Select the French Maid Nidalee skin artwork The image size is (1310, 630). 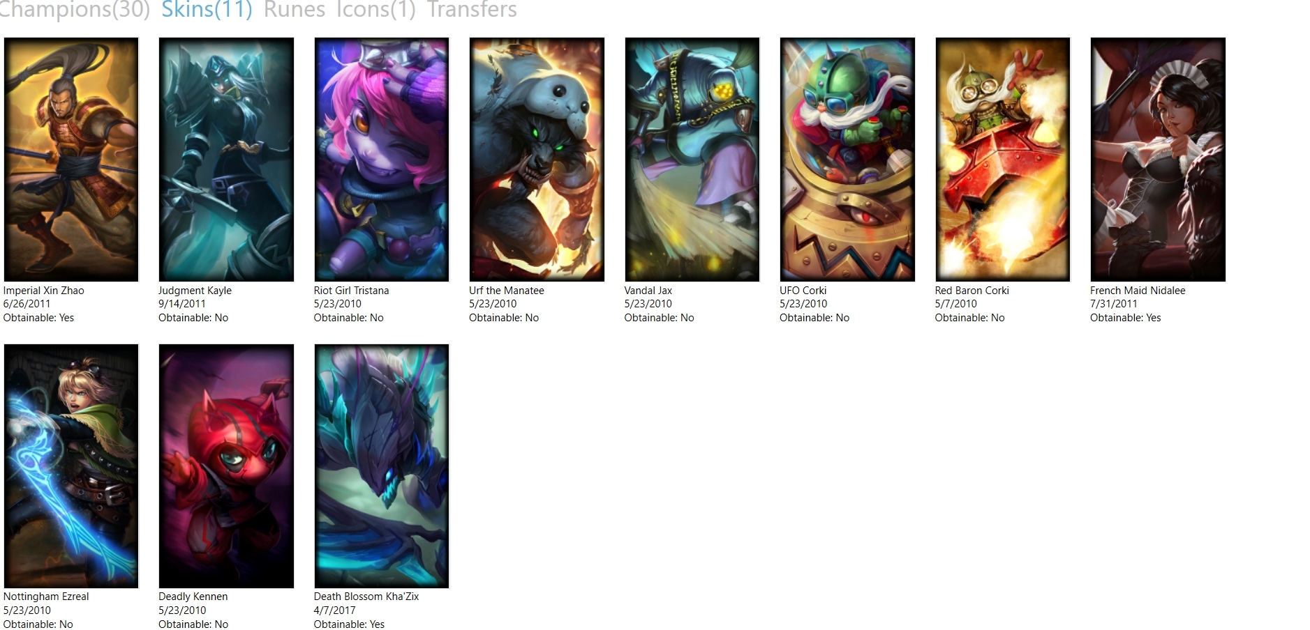click(x=1158, y=160)
